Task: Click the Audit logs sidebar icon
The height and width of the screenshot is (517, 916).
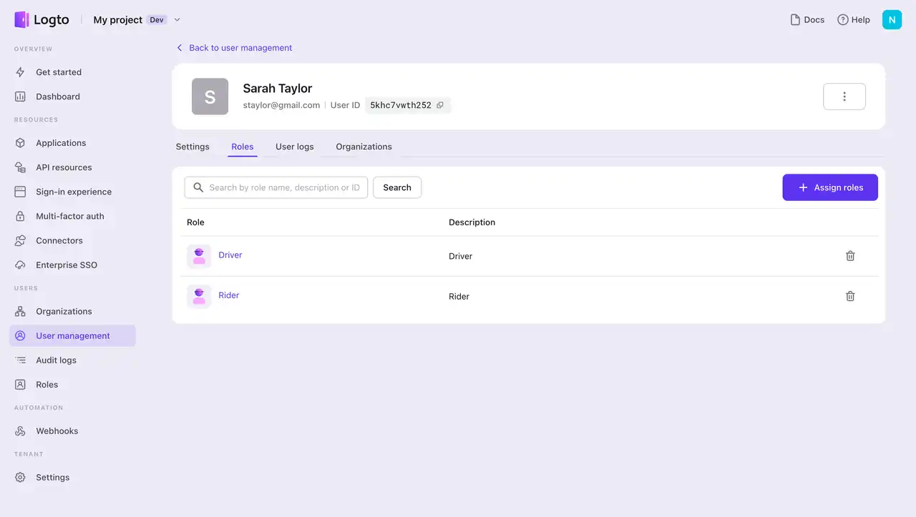Action: (x=21, y=360)
